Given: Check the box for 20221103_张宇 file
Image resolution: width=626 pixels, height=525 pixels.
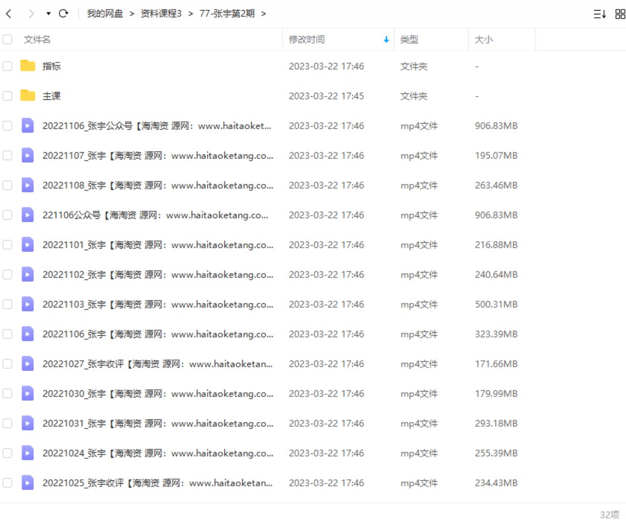Looking at the screenshot, I should pos(7,304).
